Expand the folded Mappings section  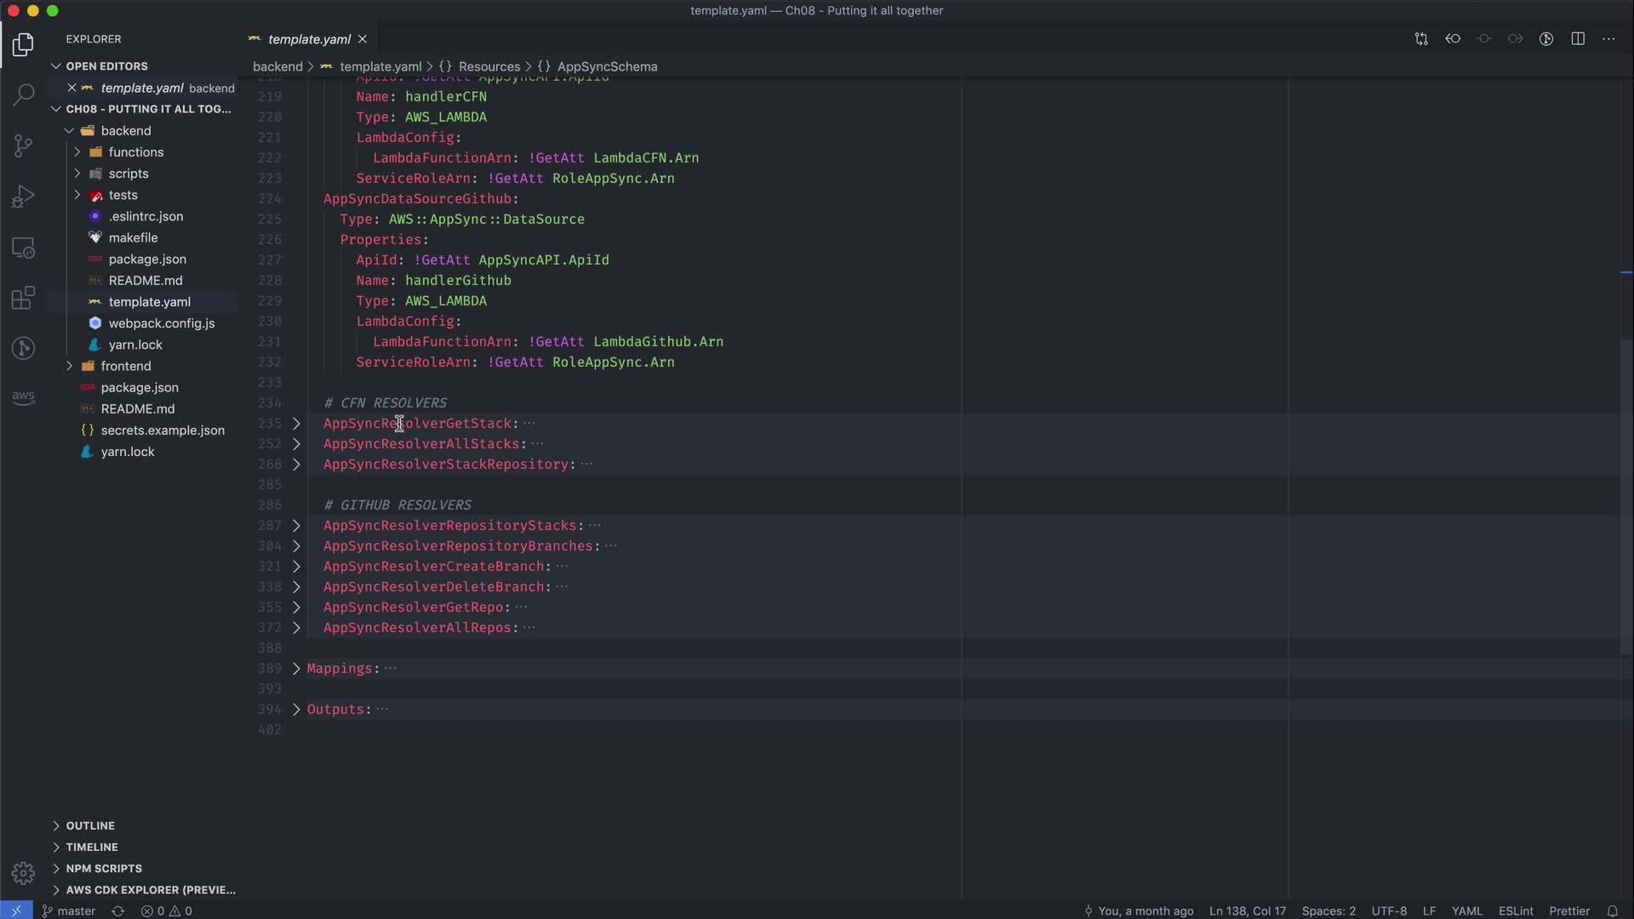[x=296, y=668]
